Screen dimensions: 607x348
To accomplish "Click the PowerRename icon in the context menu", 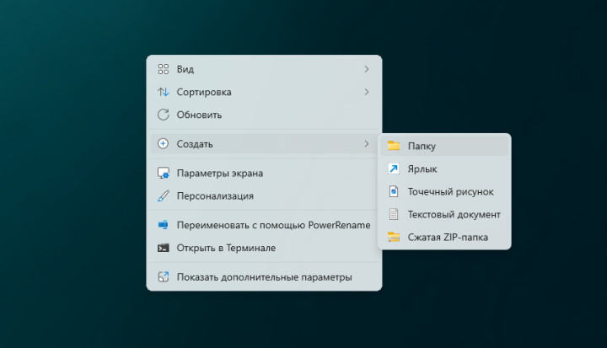I will tap(164, 225).
